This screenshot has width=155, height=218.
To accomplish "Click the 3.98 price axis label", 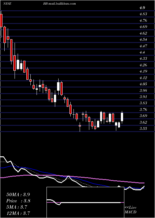I will coord(143,90).
